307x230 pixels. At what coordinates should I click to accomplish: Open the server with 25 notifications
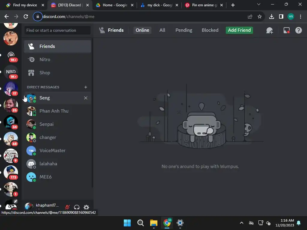[x=11, y=105]
